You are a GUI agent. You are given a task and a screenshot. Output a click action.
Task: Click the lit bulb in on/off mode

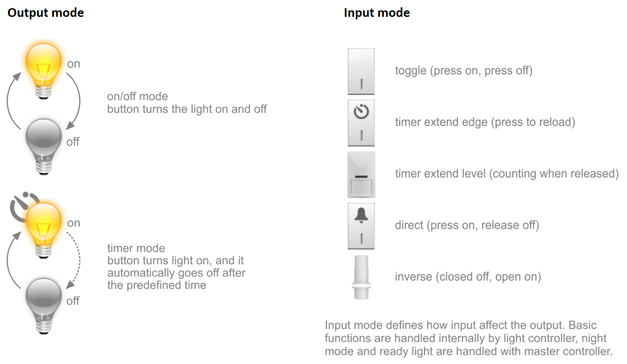tap(44, 69)
